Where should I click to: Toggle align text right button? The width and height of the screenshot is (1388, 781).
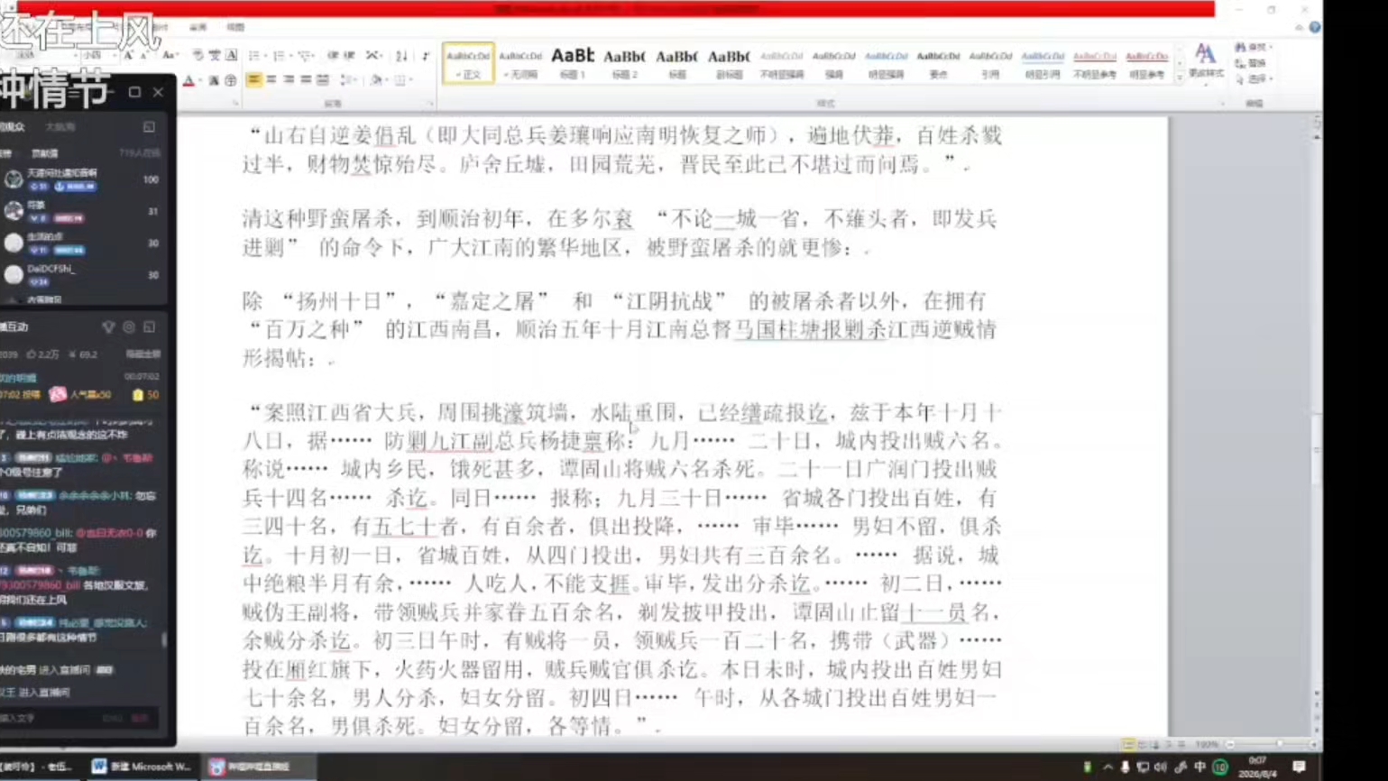pos(289,80)
